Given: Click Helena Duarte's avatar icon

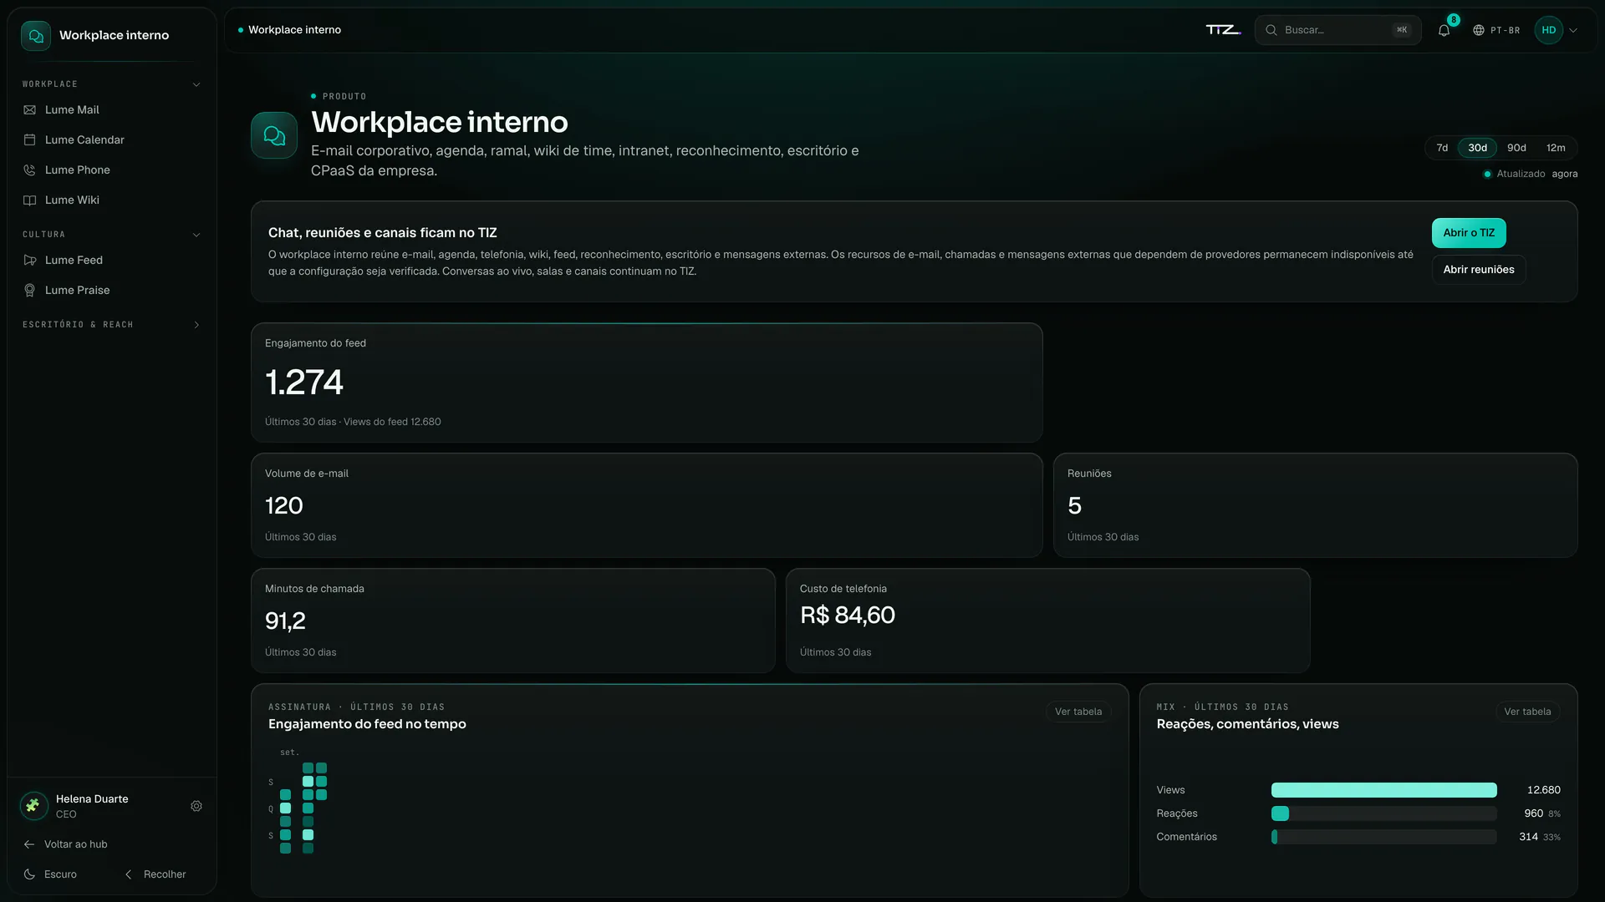Looking at the screenshot, I should [x=33, y=806].
